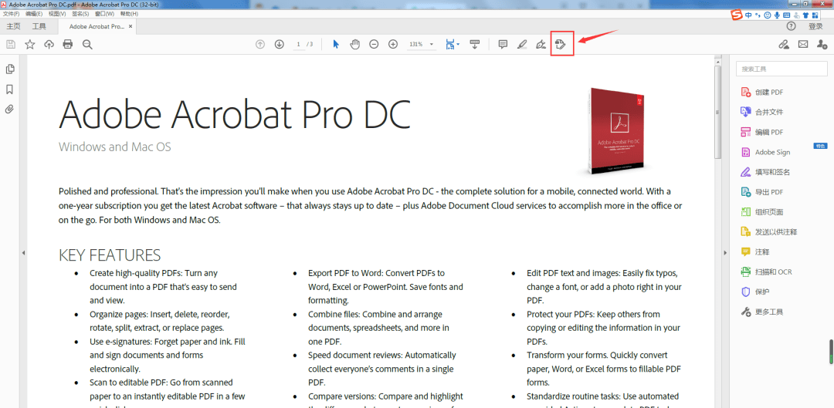Switch to the 工具 tab
The width and height of the screenshot is (834, 408).
click(x=39, y=26)
